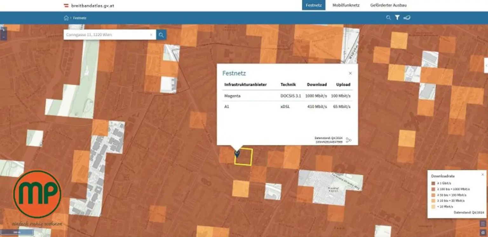Click the Austrian flag site logo
Viewport: 488px width, 237px height.
pos(66,5)
